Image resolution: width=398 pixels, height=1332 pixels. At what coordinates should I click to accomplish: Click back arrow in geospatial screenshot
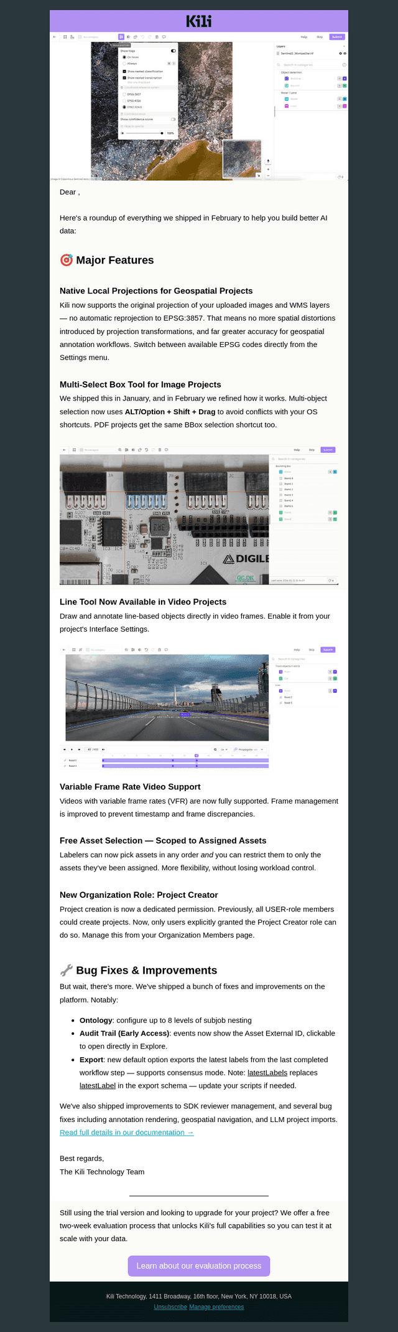pyautogui.click(x=54, y=37)
